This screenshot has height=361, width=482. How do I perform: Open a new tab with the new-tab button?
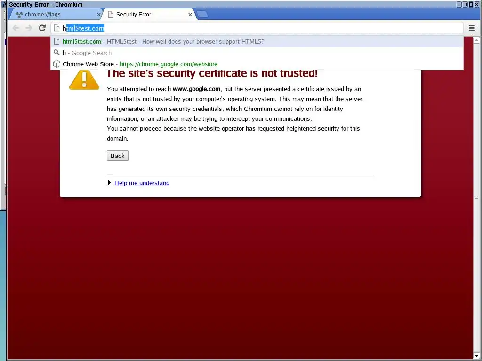202,14
